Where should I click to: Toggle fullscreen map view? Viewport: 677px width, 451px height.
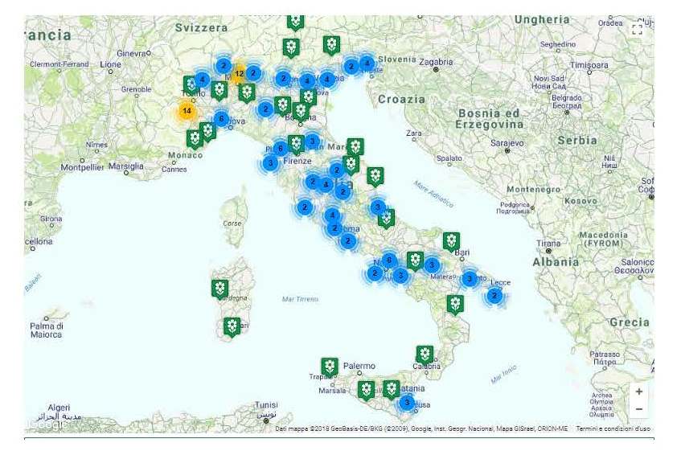pos(638,30)
